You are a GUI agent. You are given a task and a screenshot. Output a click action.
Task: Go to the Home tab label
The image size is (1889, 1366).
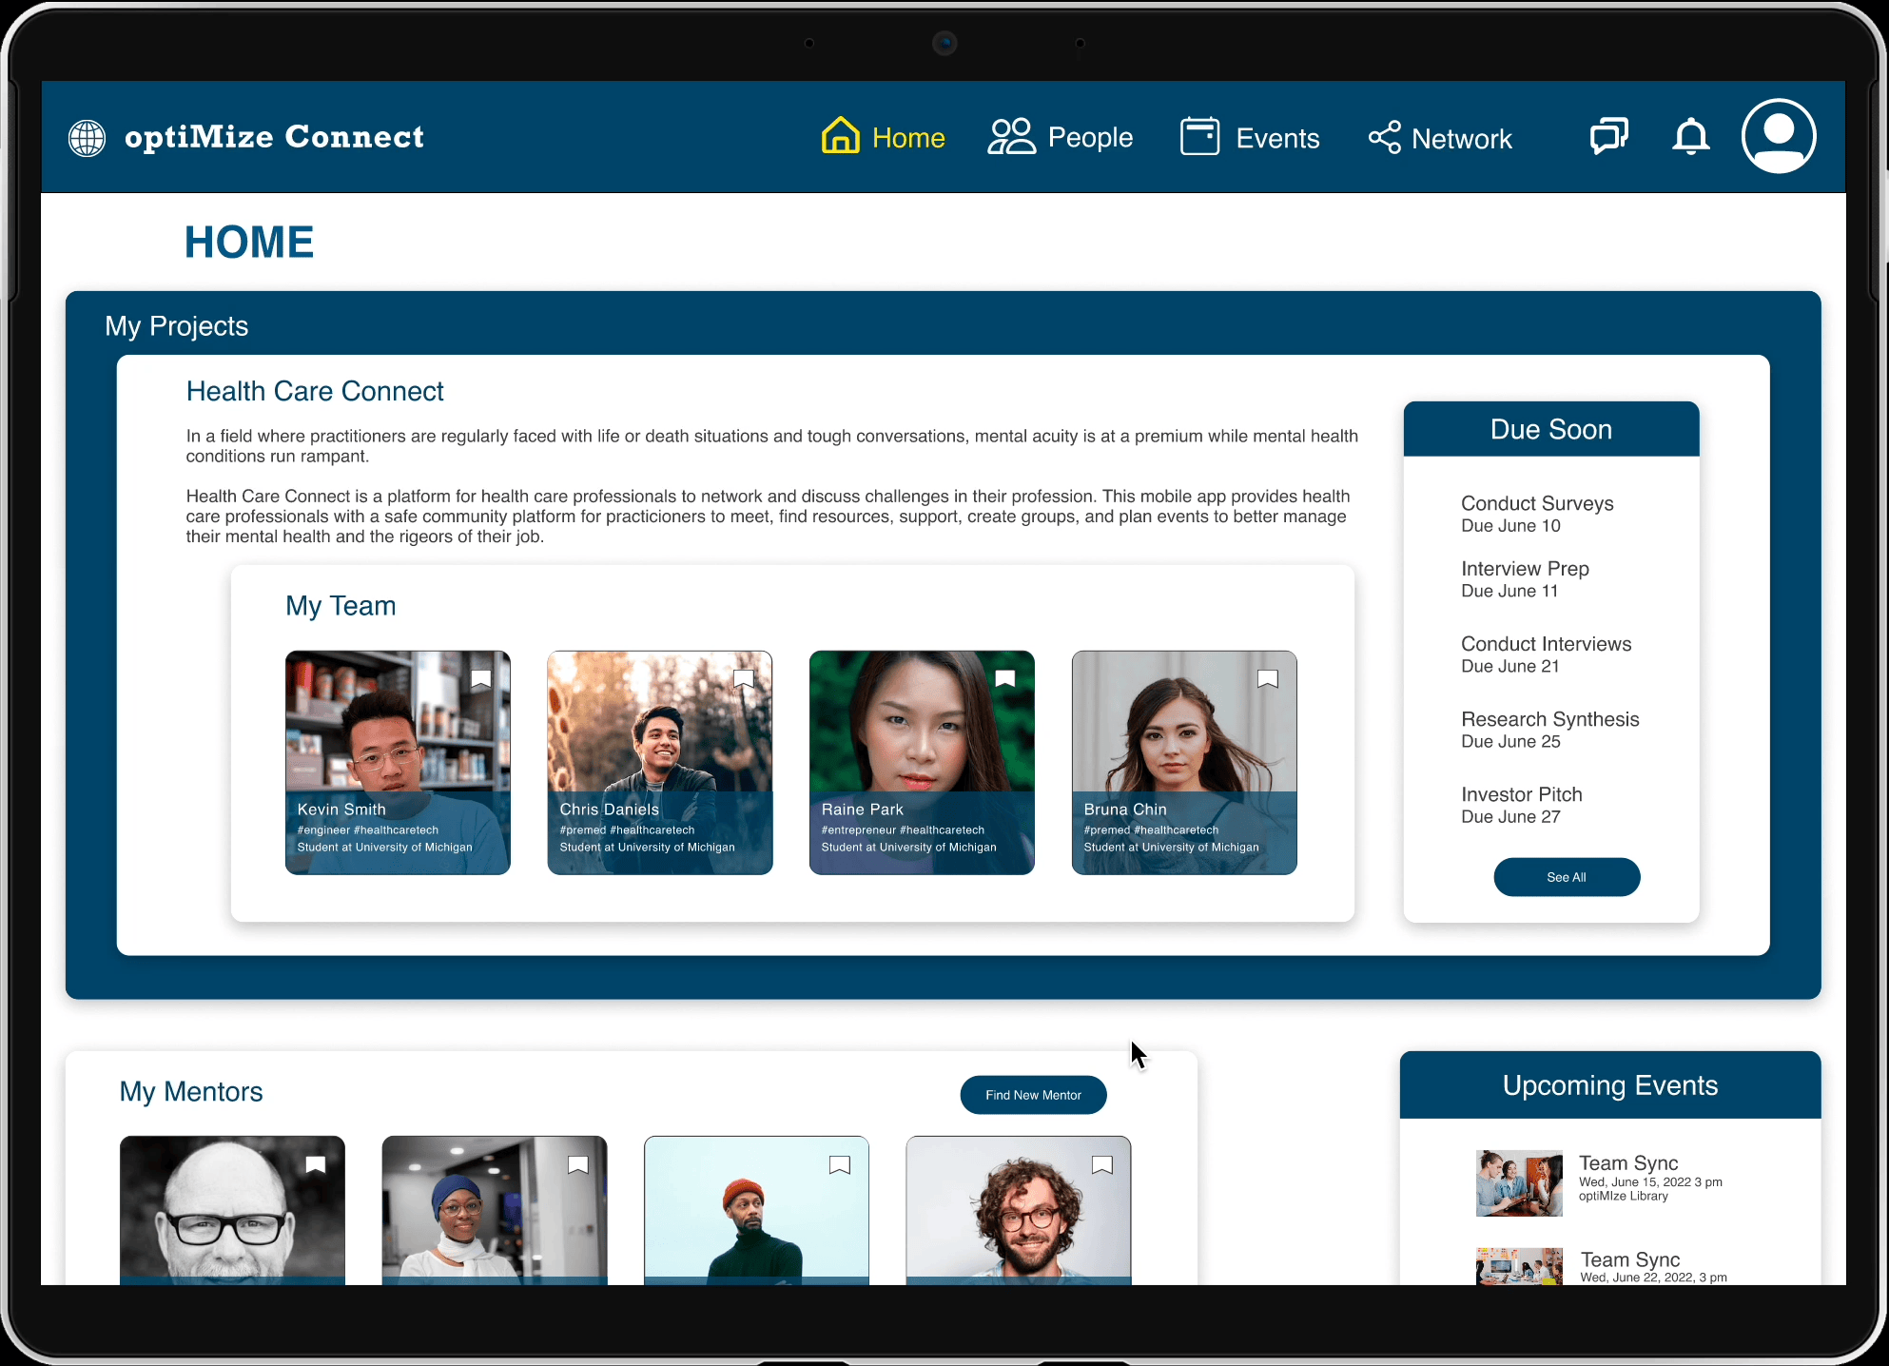908,138
